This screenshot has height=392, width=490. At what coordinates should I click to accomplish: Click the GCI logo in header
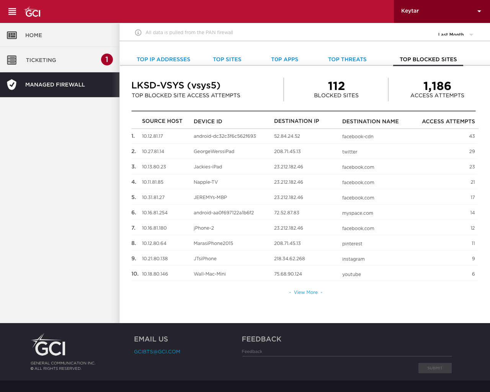point(33,12)
